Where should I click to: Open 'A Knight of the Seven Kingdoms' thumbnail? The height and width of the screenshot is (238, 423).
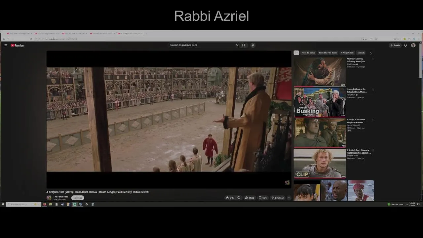[320, 133]
